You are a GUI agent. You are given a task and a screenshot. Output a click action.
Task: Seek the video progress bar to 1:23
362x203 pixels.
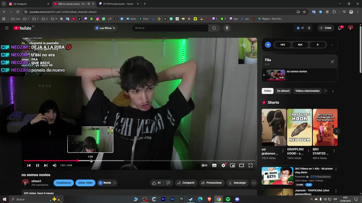pyautogui.click(x=90, y=160)
